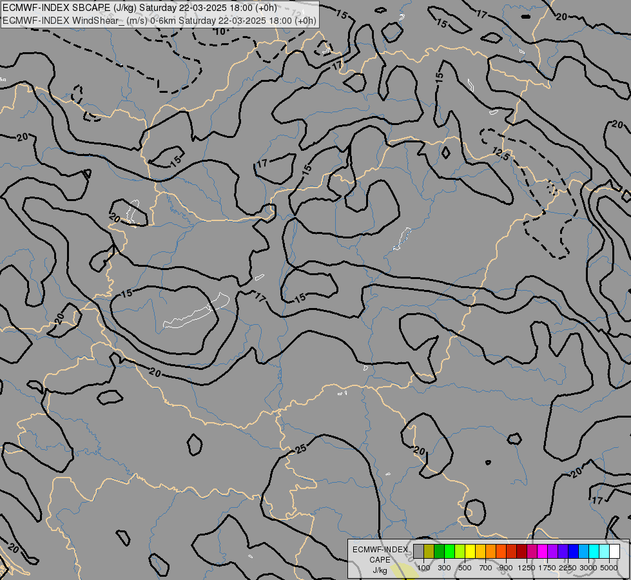Click the SBCAPE title line at top

coord(140,8)
